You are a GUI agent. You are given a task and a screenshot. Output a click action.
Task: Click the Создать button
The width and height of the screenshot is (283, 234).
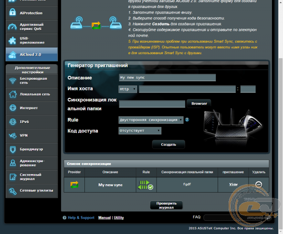(x=168, y=145)
